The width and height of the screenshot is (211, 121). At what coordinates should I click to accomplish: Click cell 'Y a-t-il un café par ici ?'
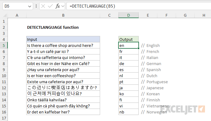pyautogui.click(x=63, y=51)
